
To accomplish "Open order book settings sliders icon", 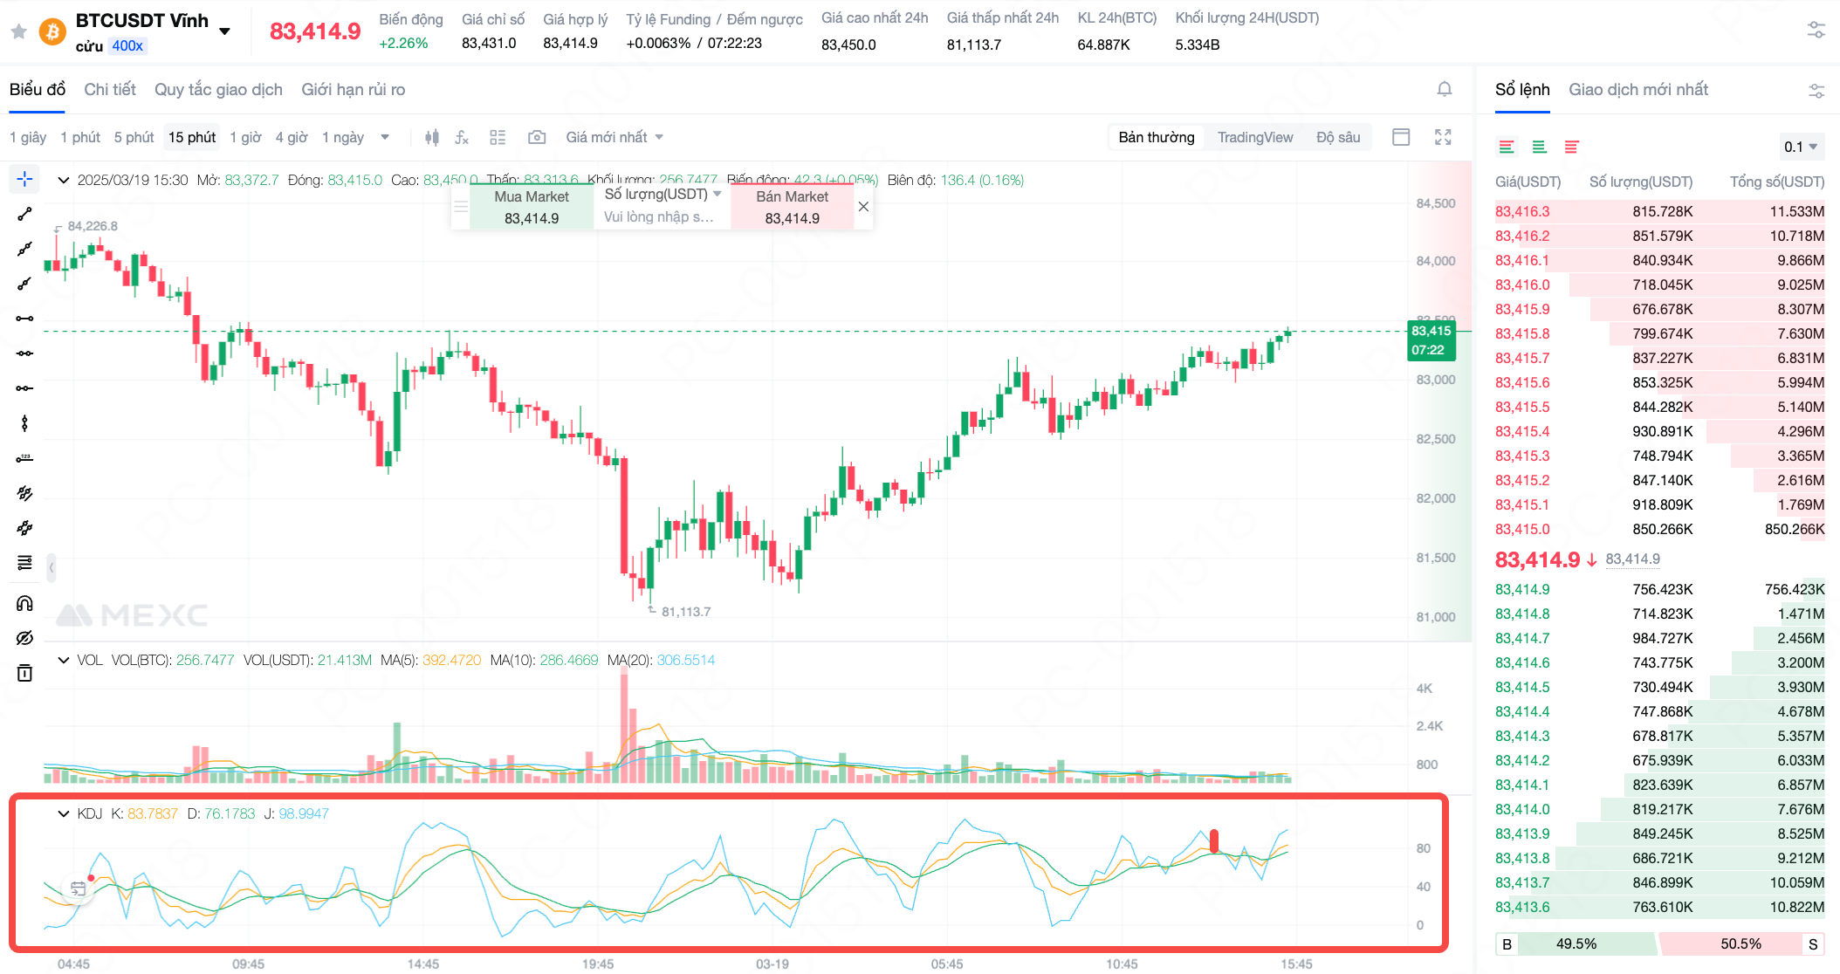I will 1816,90.
